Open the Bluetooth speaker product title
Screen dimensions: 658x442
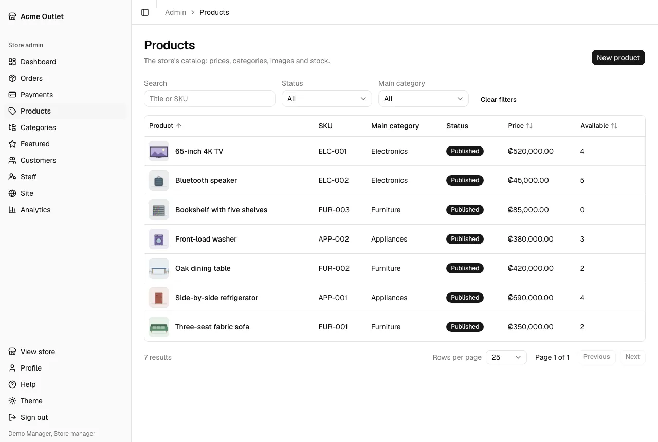pyautogui.click(x=206, y=180)
